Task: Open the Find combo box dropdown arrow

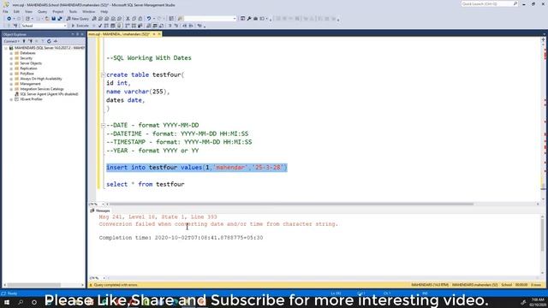Action: click(235, 19)
